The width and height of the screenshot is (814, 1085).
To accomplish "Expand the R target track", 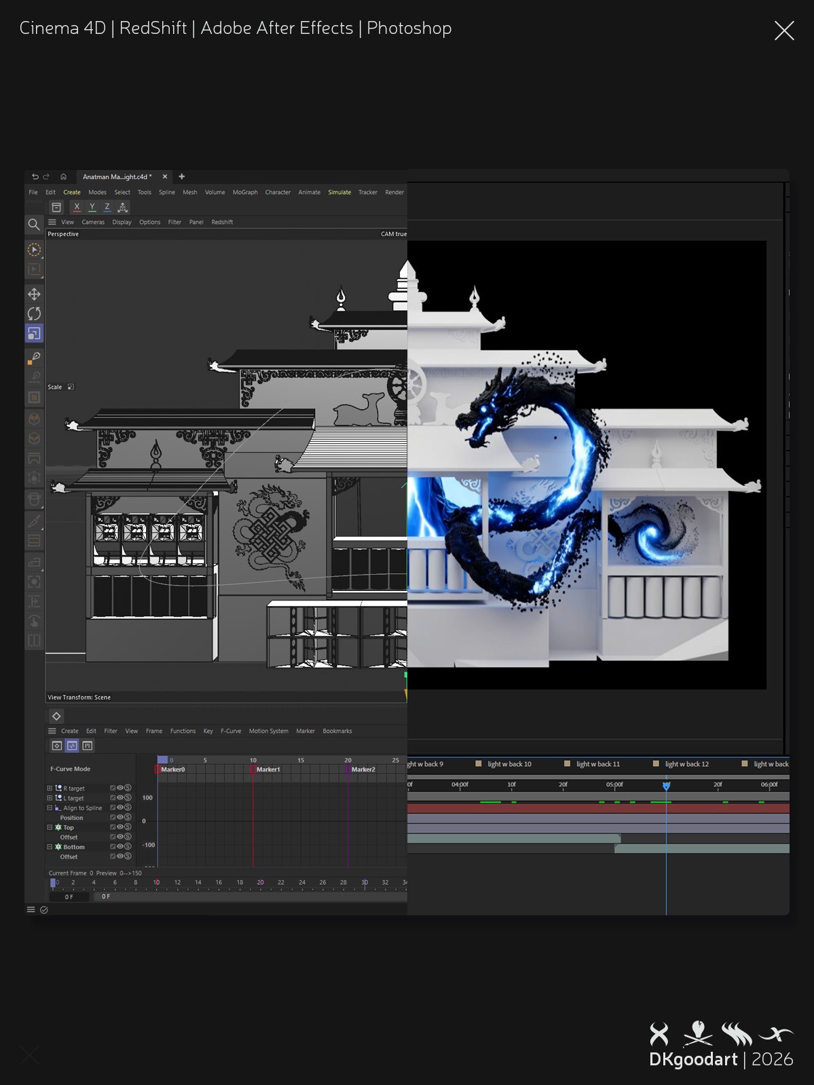I will (50, 788).
